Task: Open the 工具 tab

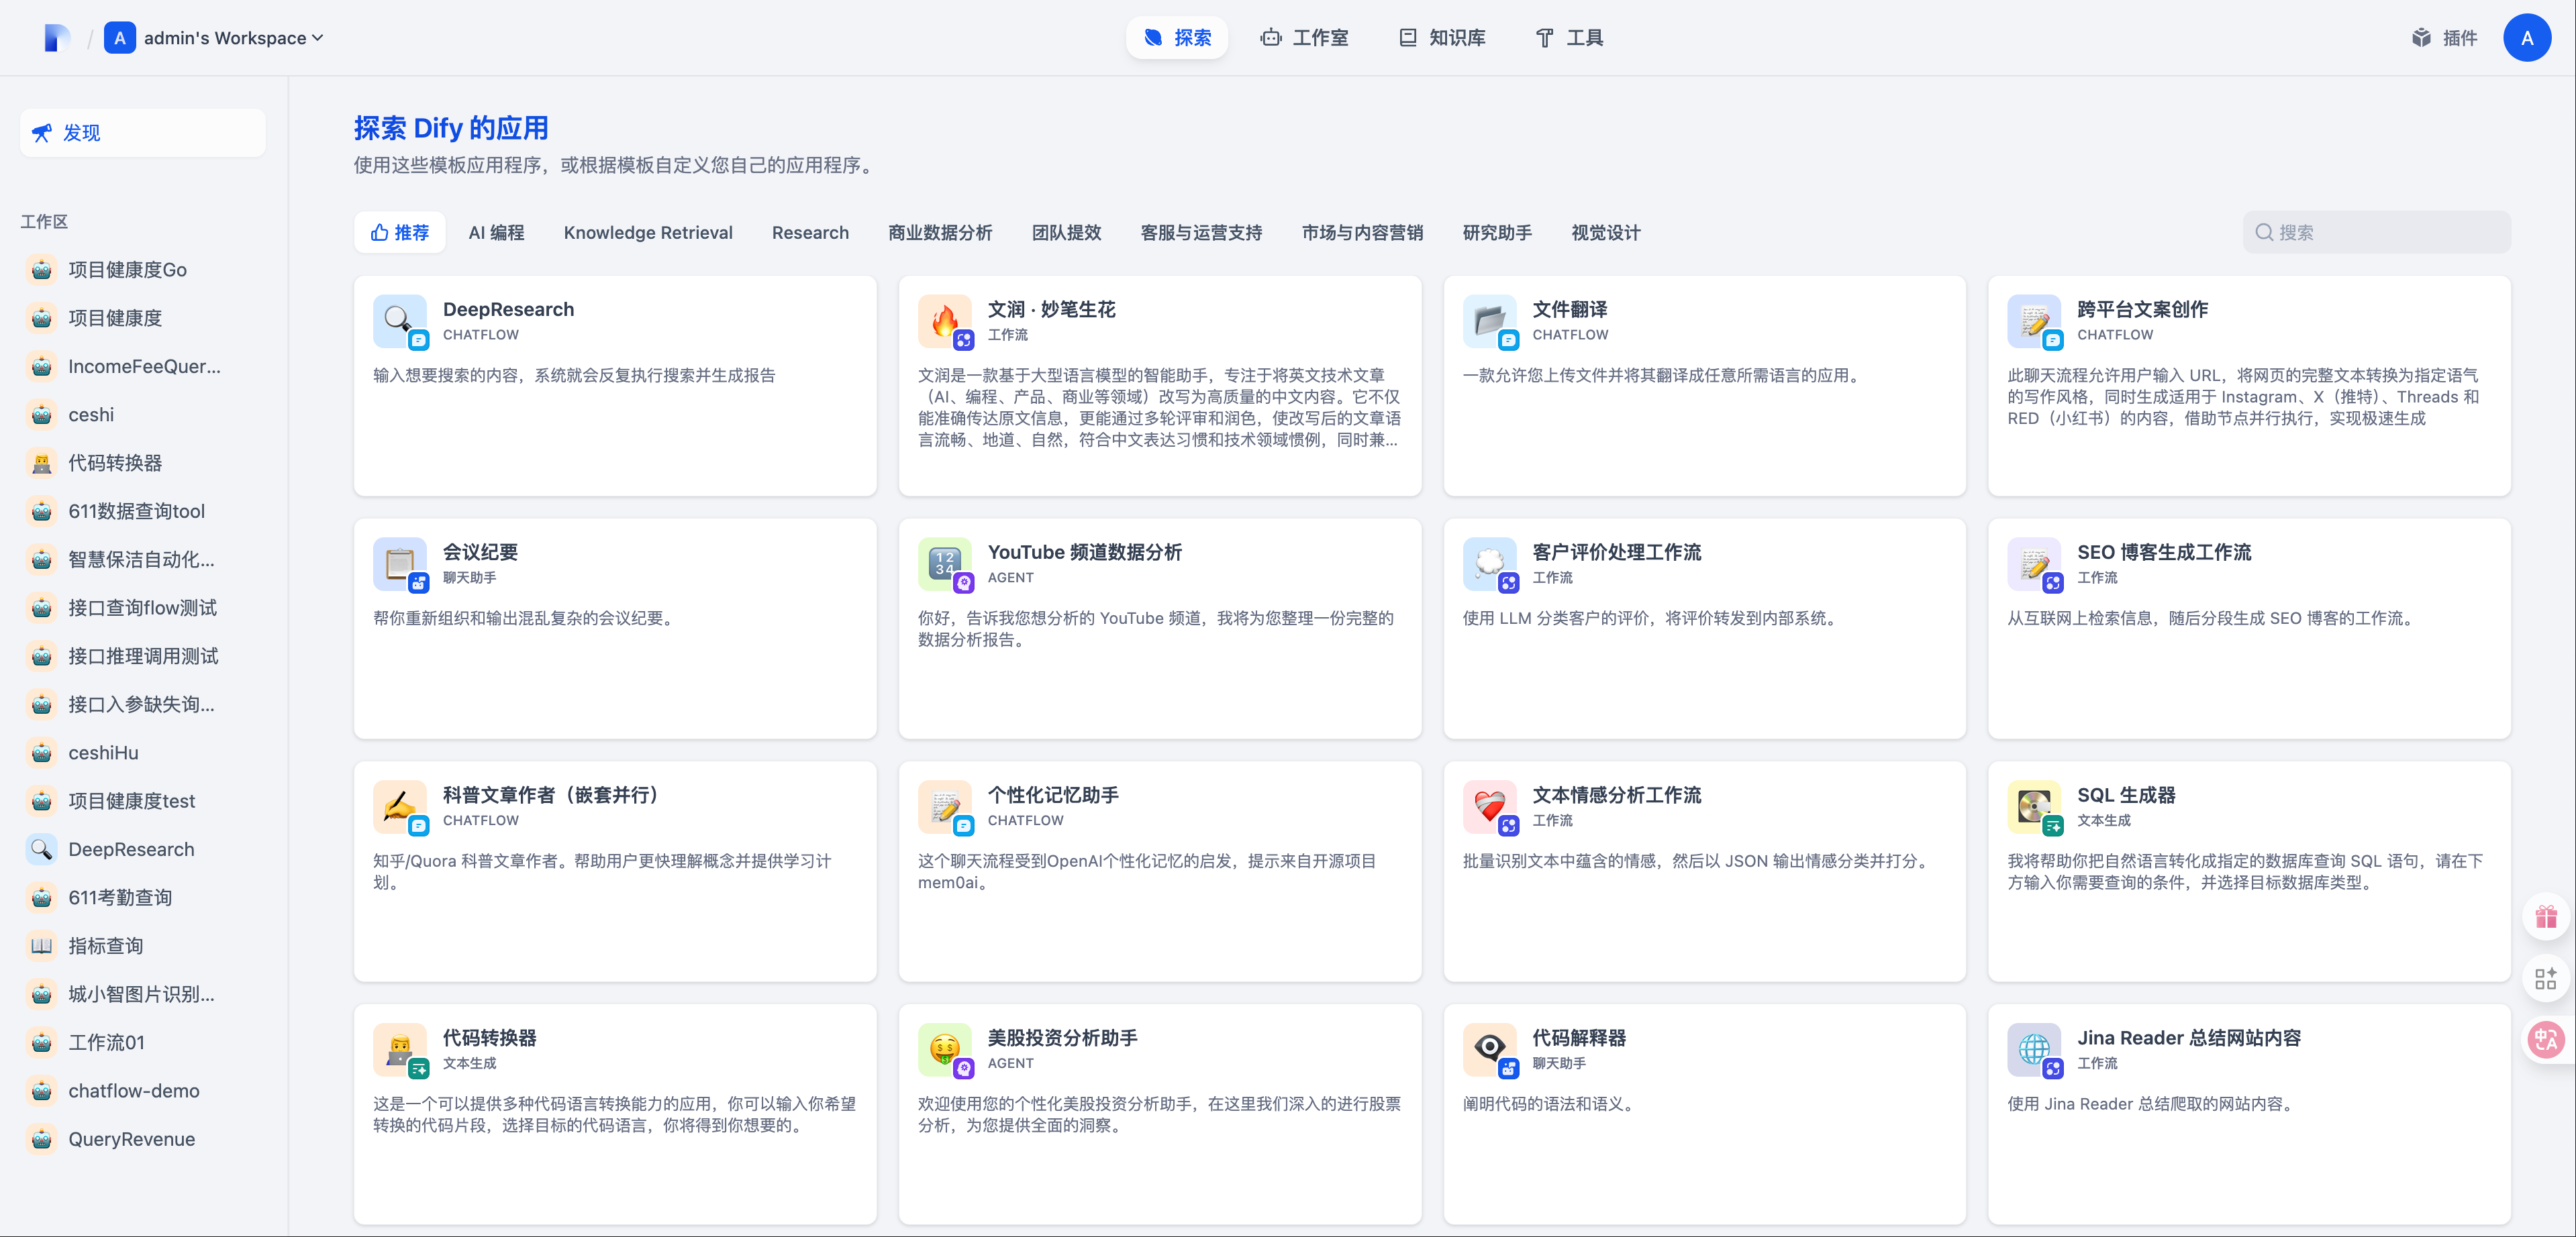Action: pos(1569,38)
